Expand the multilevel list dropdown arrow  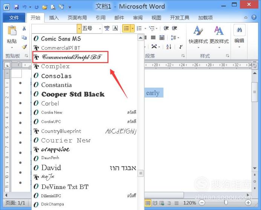(157, 29)
